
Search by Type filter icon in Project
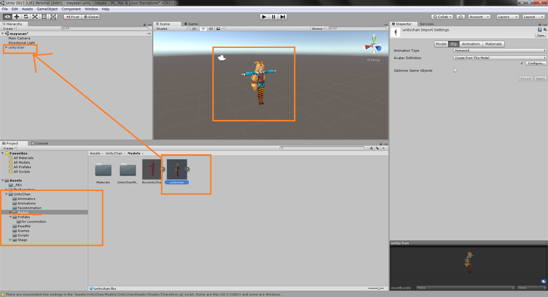point(371,148)
